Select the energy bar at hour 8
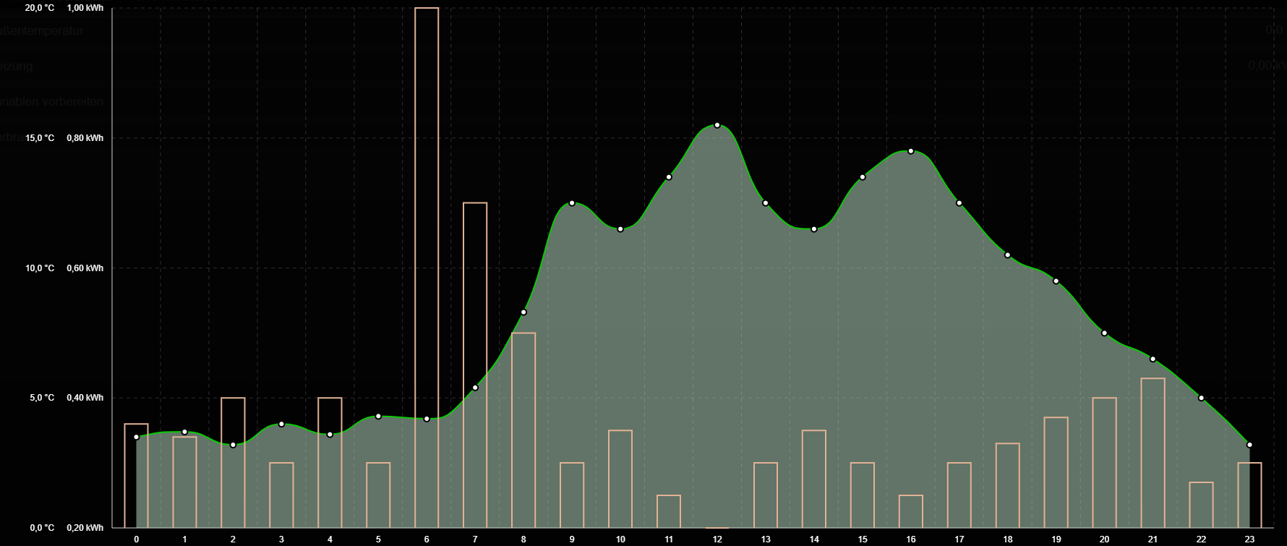1287x546 pixels. (x=523, y=430)
